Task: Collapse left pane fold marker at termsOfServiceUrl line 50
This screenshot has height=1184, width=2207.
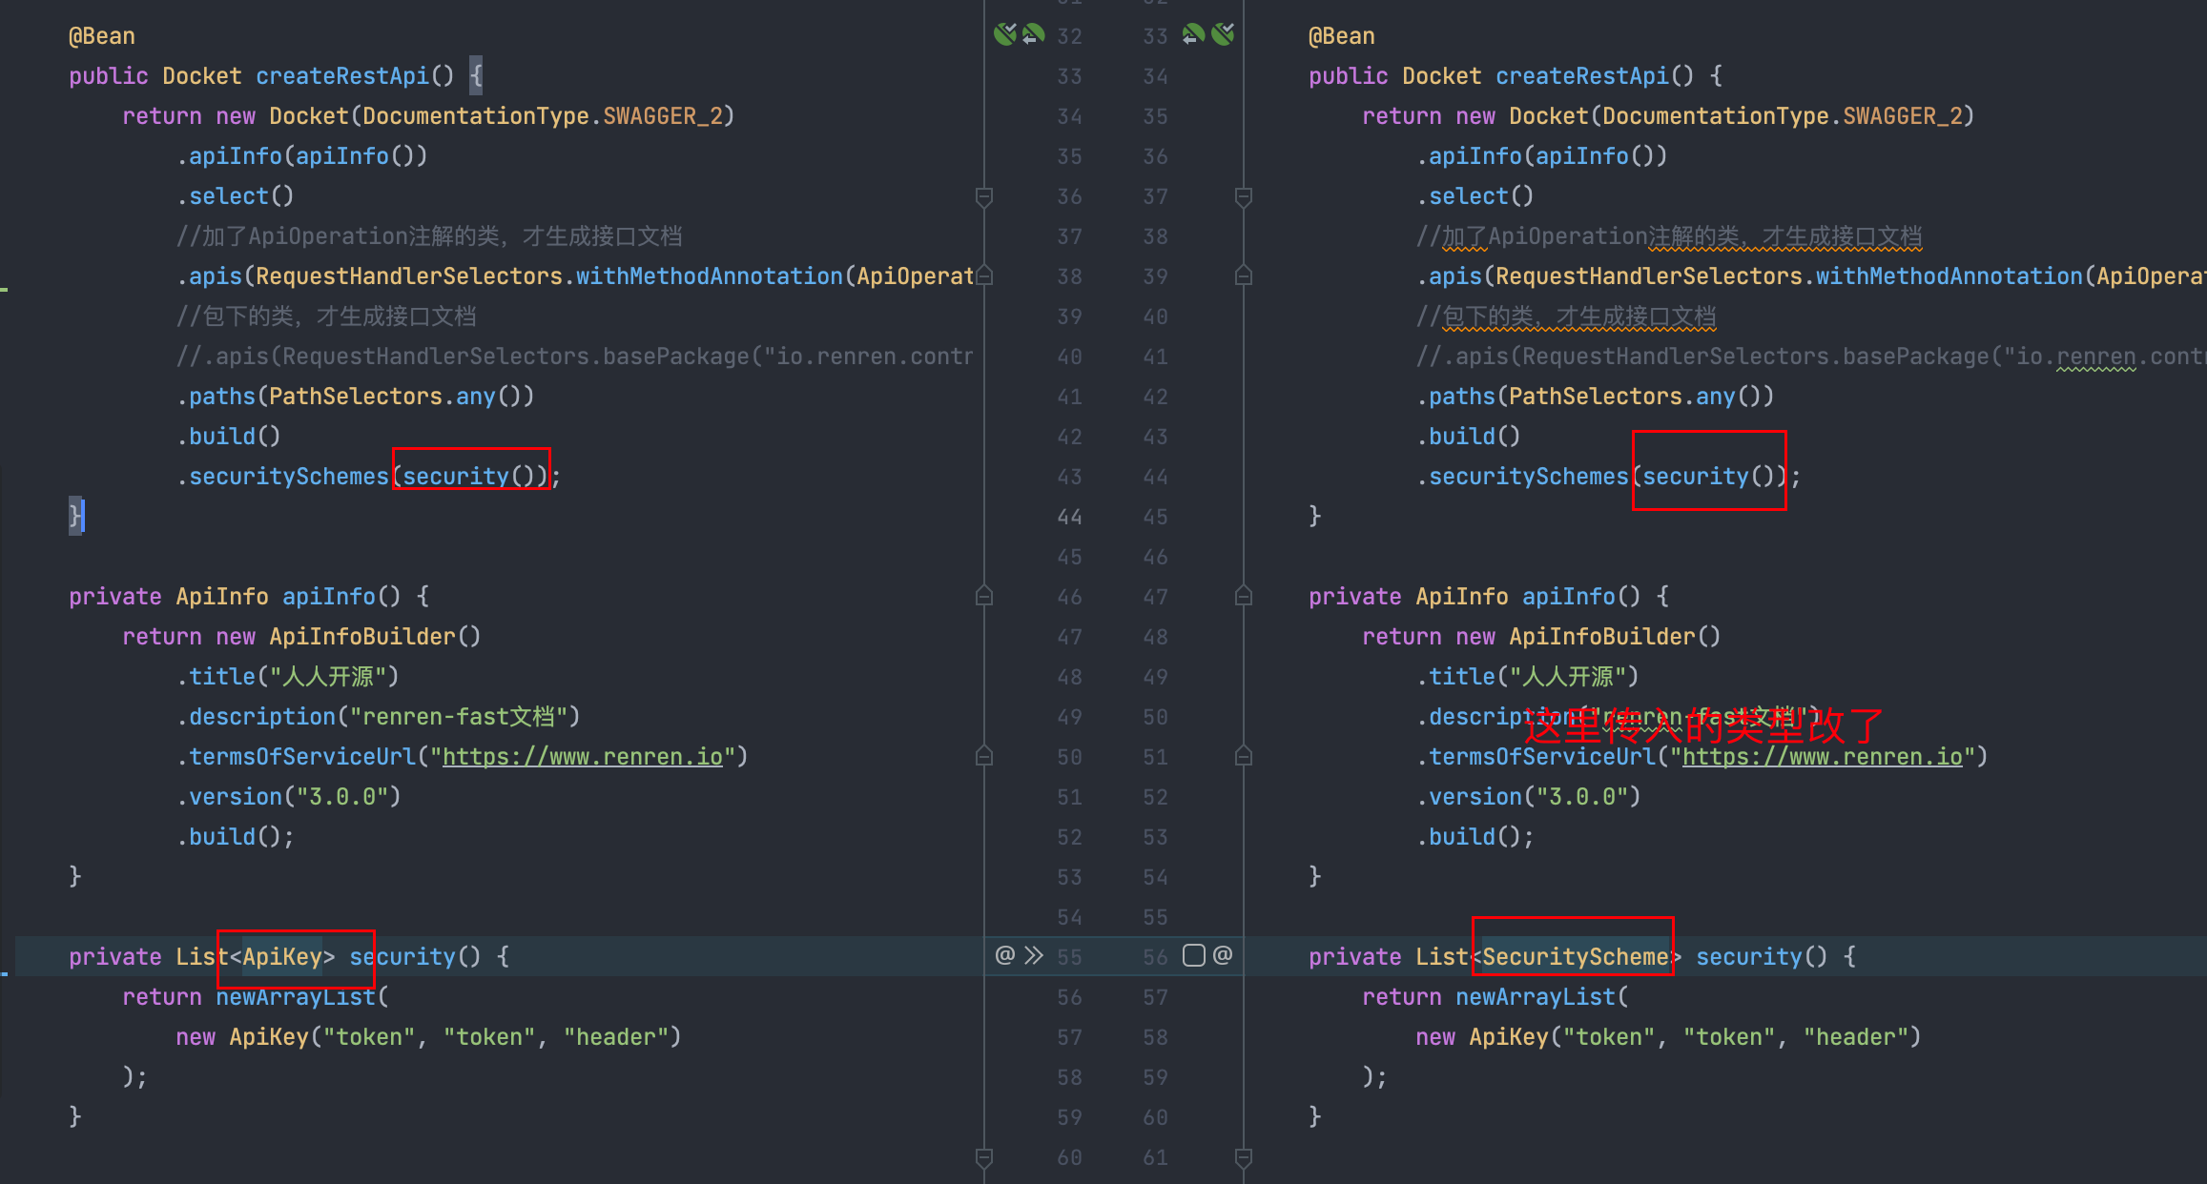Action: [984, 756]
